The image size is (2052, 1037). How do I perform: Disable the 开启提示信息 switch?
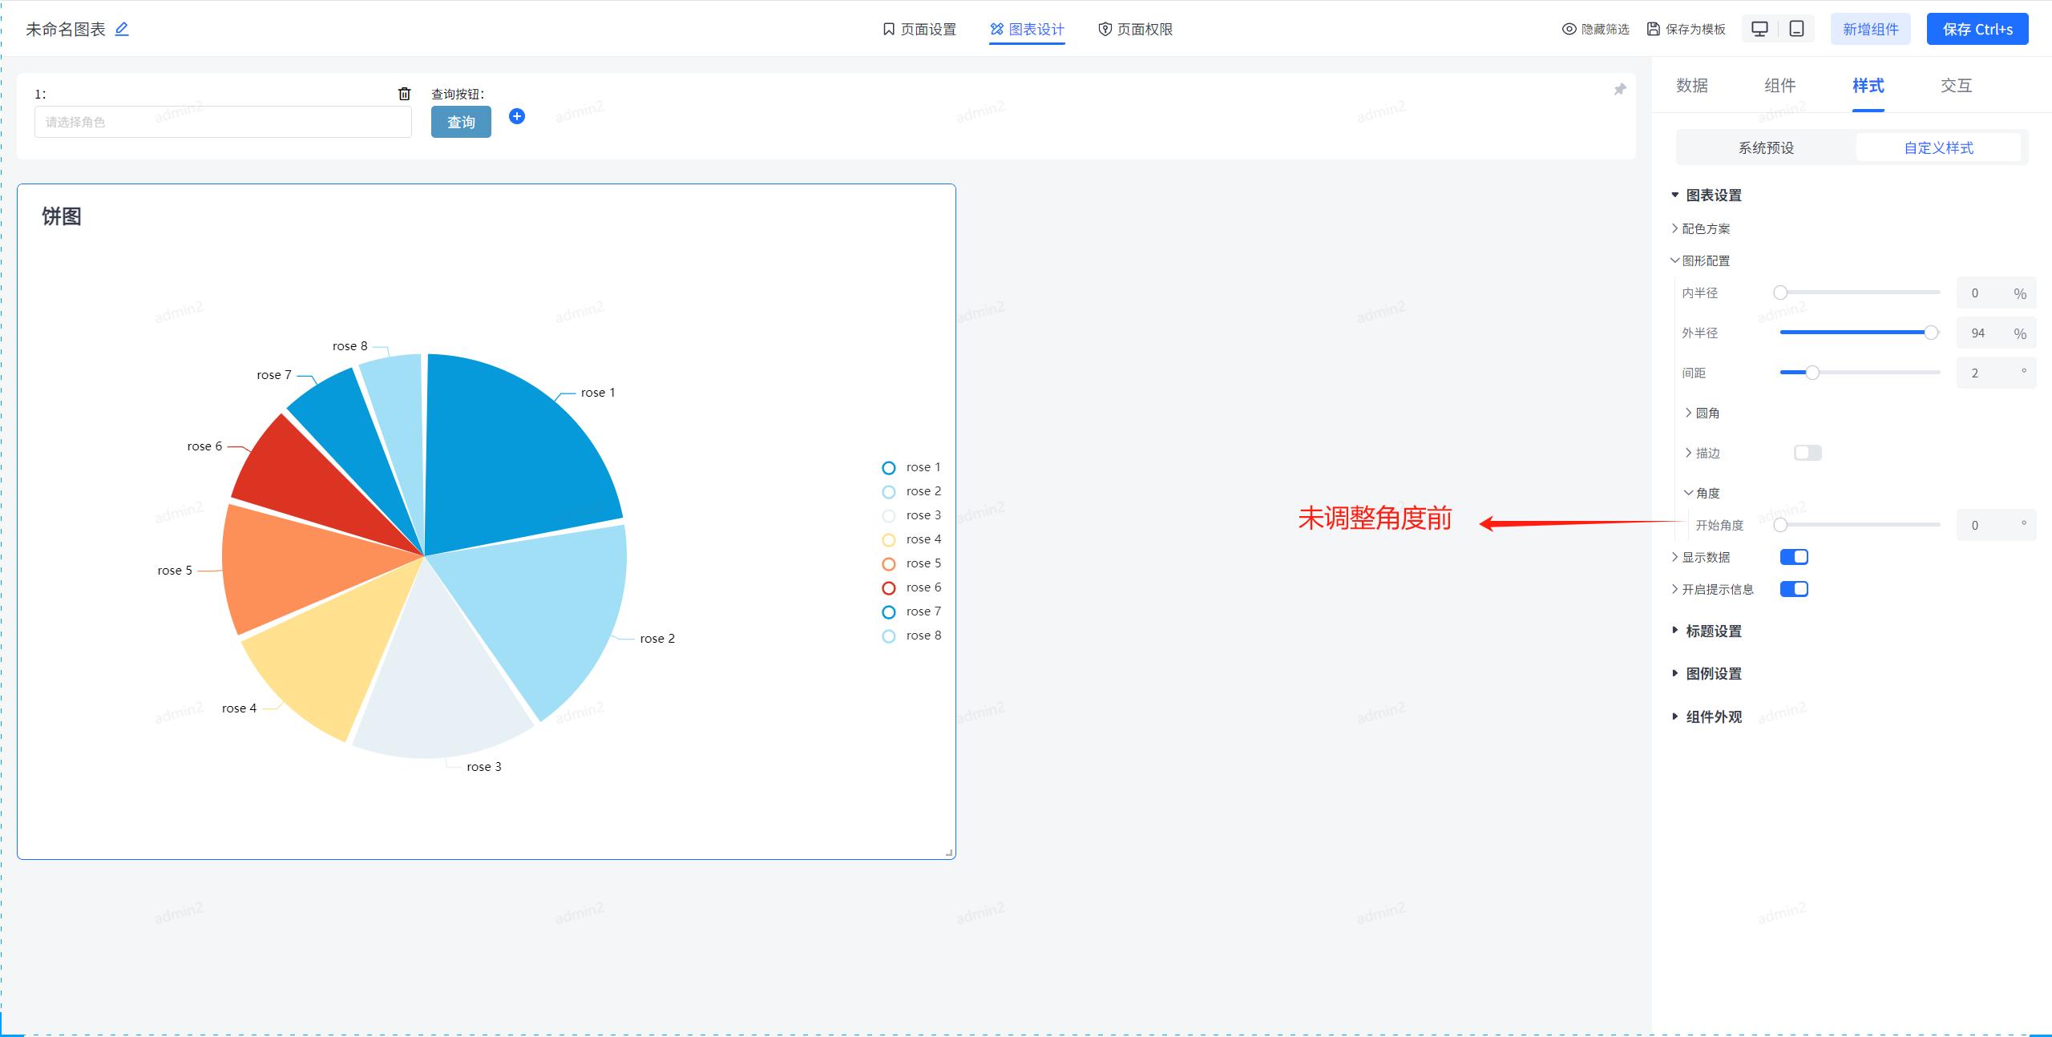point(1794,589)
